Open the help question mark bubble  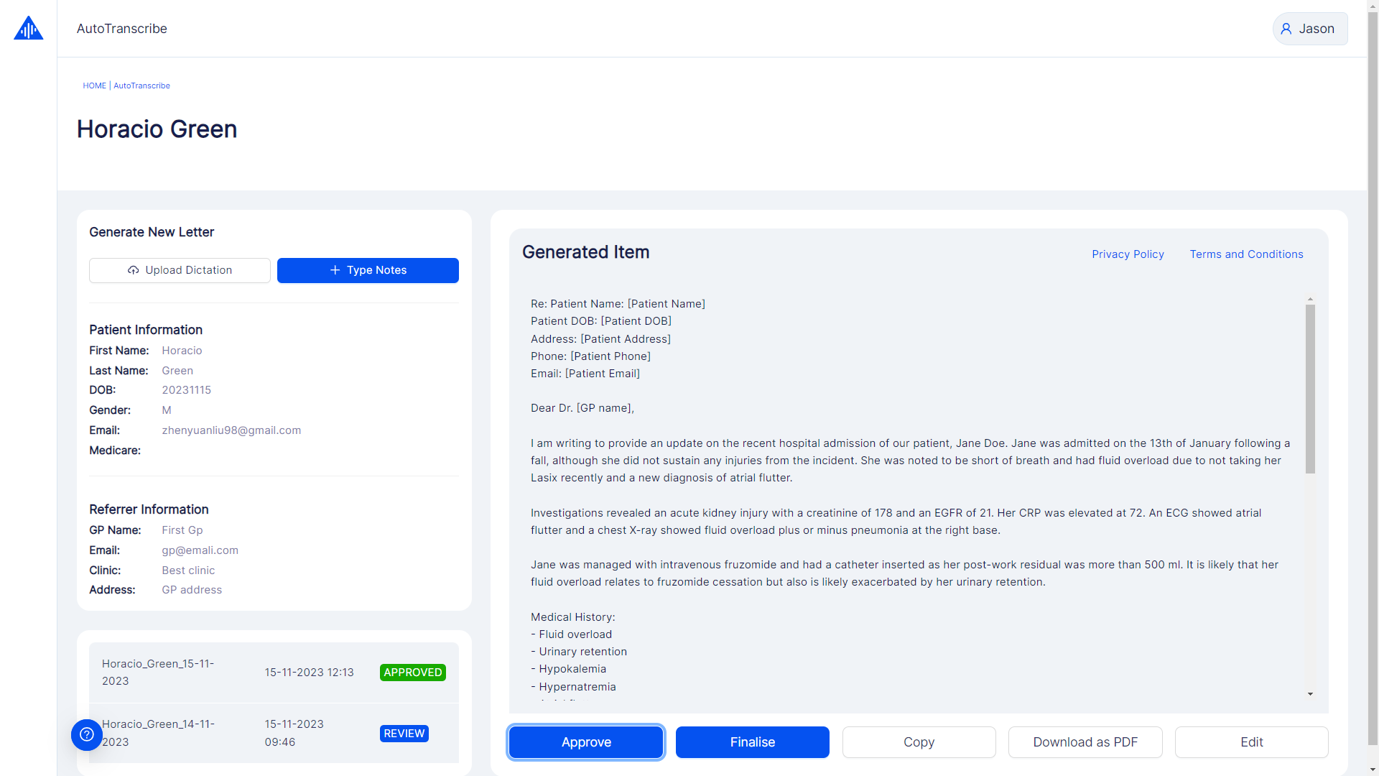[87, 734]
